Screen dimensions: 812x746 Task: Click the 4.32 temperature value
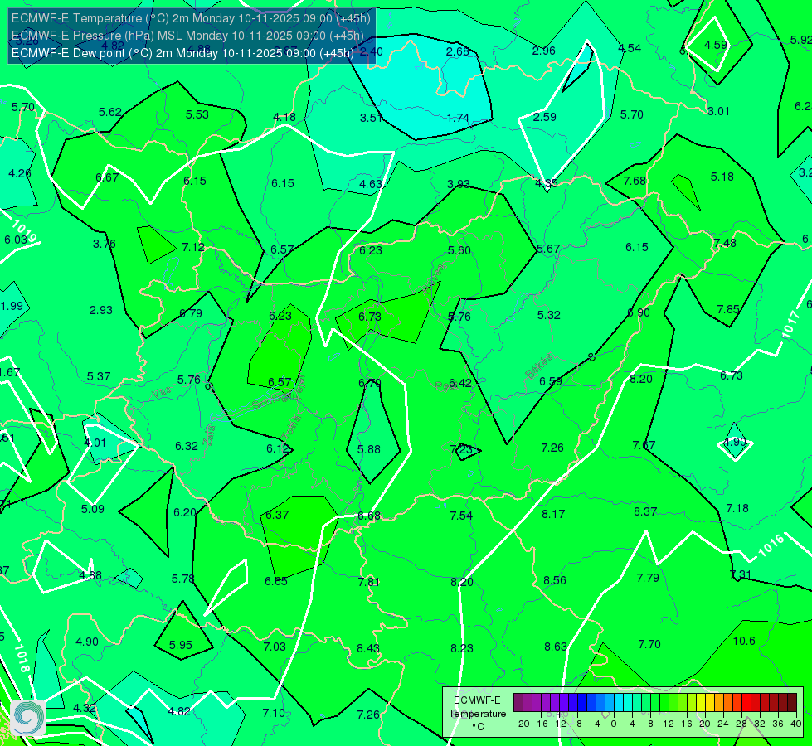[x=85, y=708]
